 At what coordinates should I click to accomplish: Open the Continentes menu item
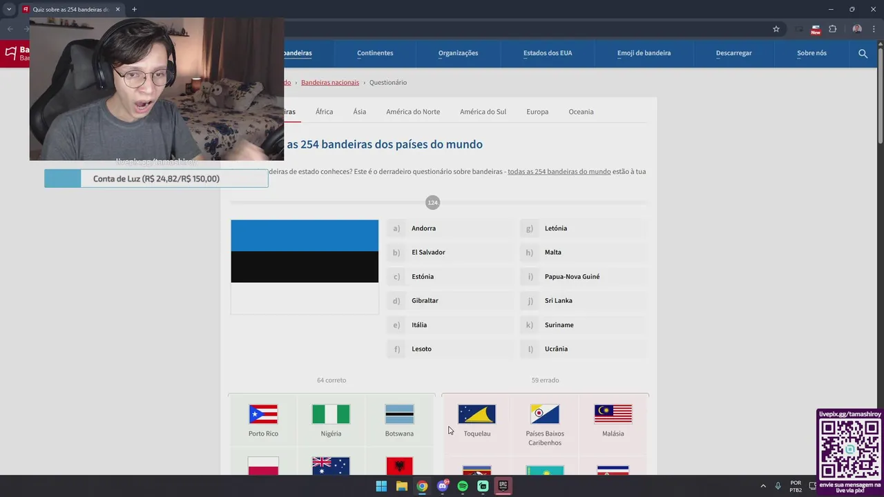(x=375, y=53)
